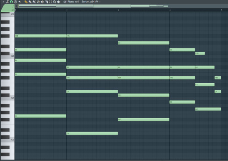Select the F#5 note in bar 1
Viewport: 228px width, 161px height.
click(41, 36)
